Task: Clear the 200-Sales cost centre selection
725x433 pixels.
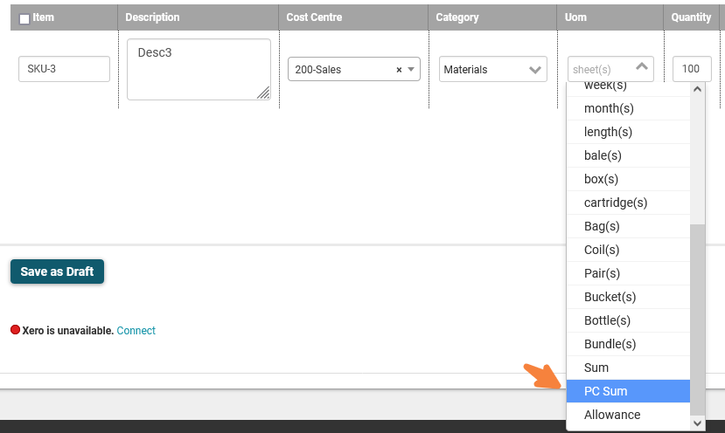Action: [399, 70]
